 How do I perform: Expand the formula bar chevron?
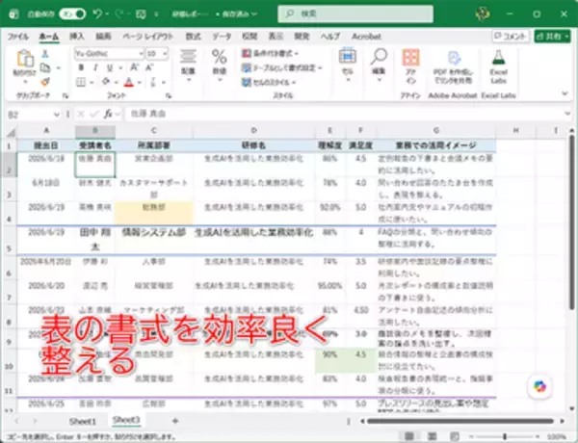[567, 114]
